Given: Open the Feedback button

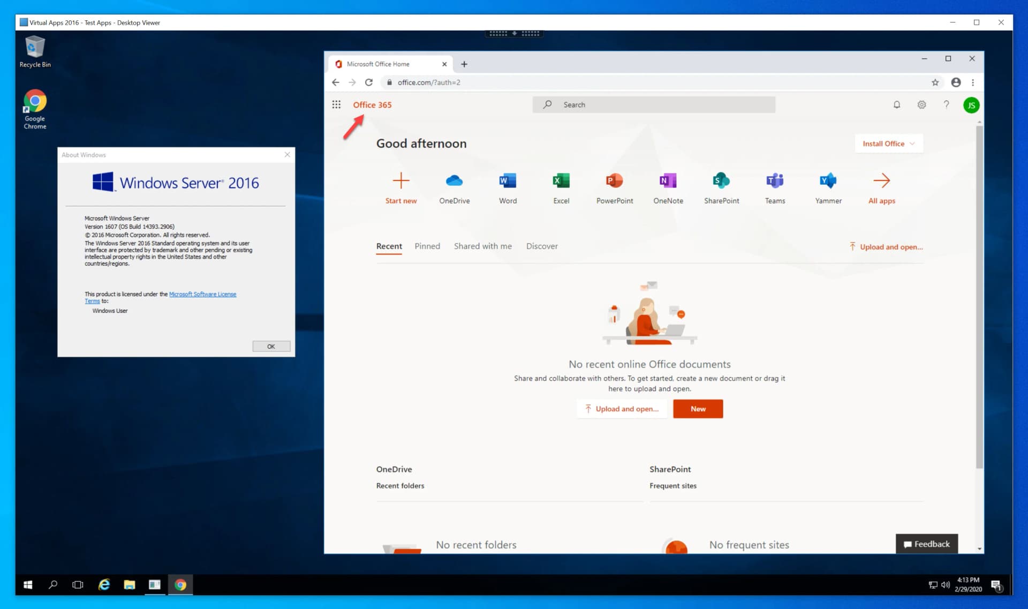Looking at the screenshot, I should coord(926,544).
